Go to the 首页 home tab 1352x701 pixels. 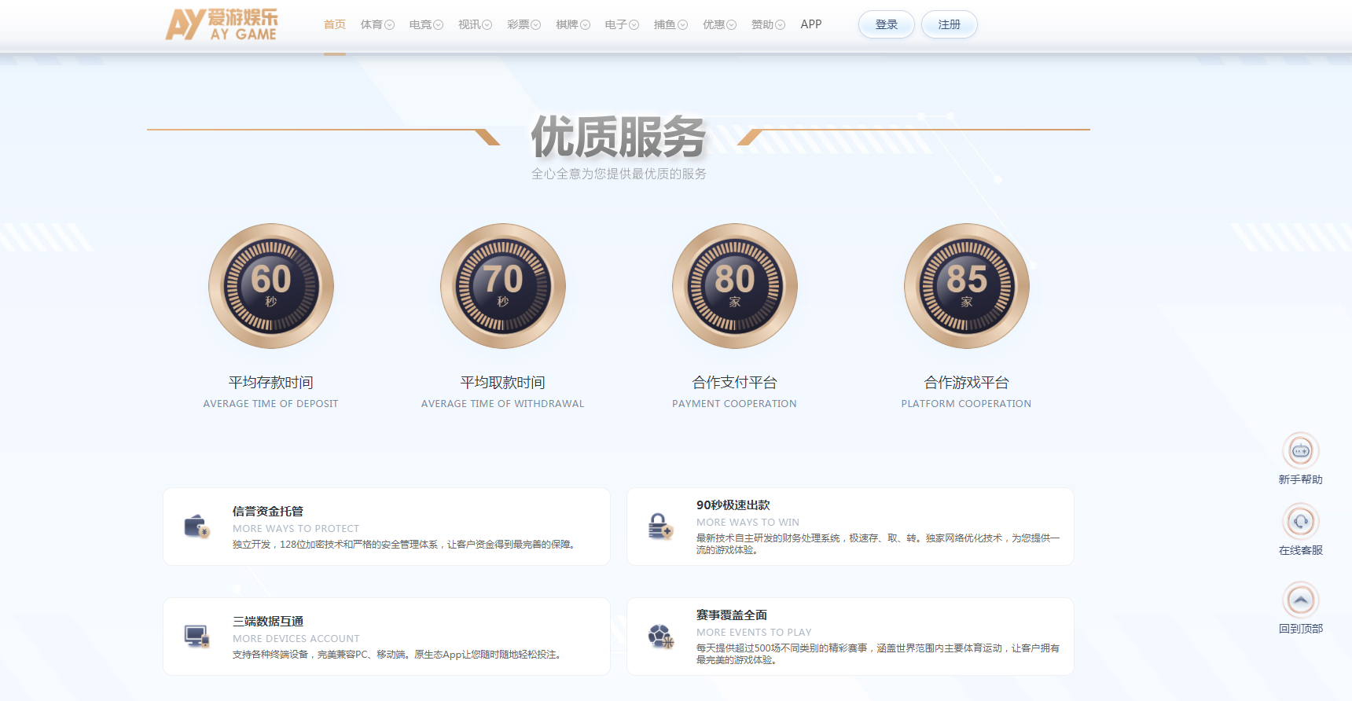coord(335,25)
